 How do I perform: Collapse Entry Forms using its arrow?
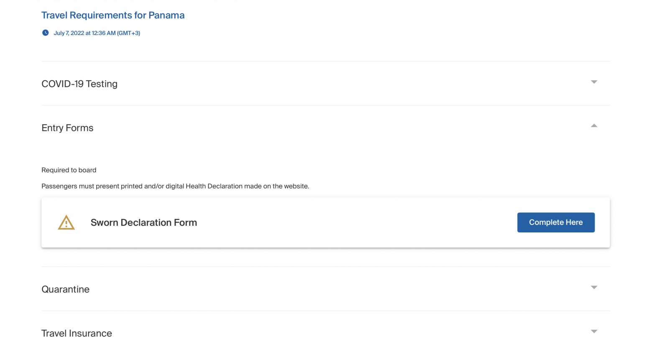pos(594,126)
